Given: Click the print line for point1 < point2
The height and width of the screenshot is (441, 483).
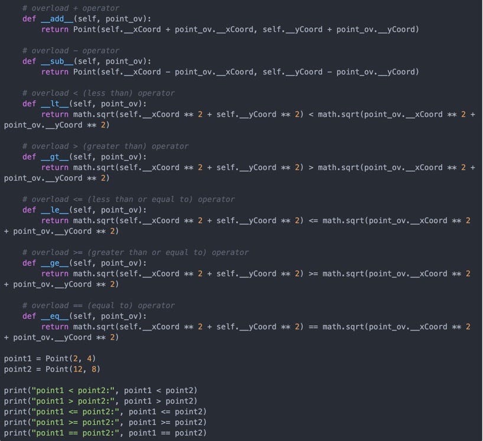Looking at the screenshot, I should tap(101, 390).
